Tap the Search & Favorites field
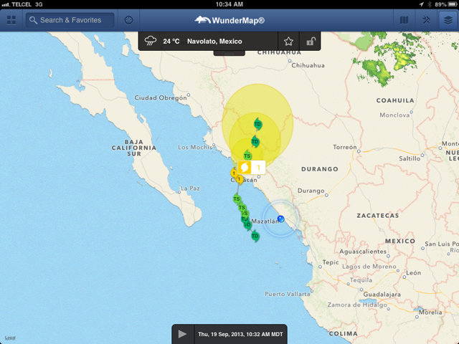Screen dimensions: 459x344 70,20
